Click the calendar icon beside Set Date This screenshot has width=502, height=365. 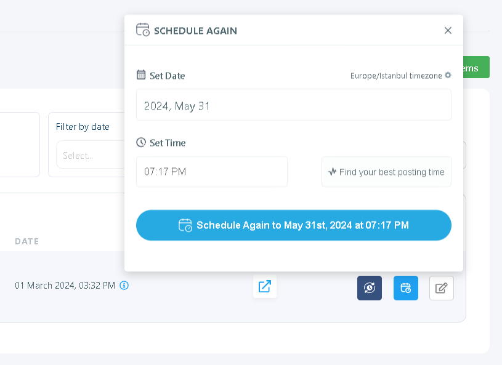pos(141,75)
